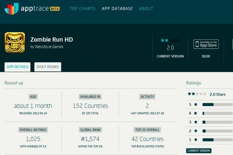This screenshot has height=155, width=233.
Task: Click the Zombie Run HD title
Action: click(52, 40)
